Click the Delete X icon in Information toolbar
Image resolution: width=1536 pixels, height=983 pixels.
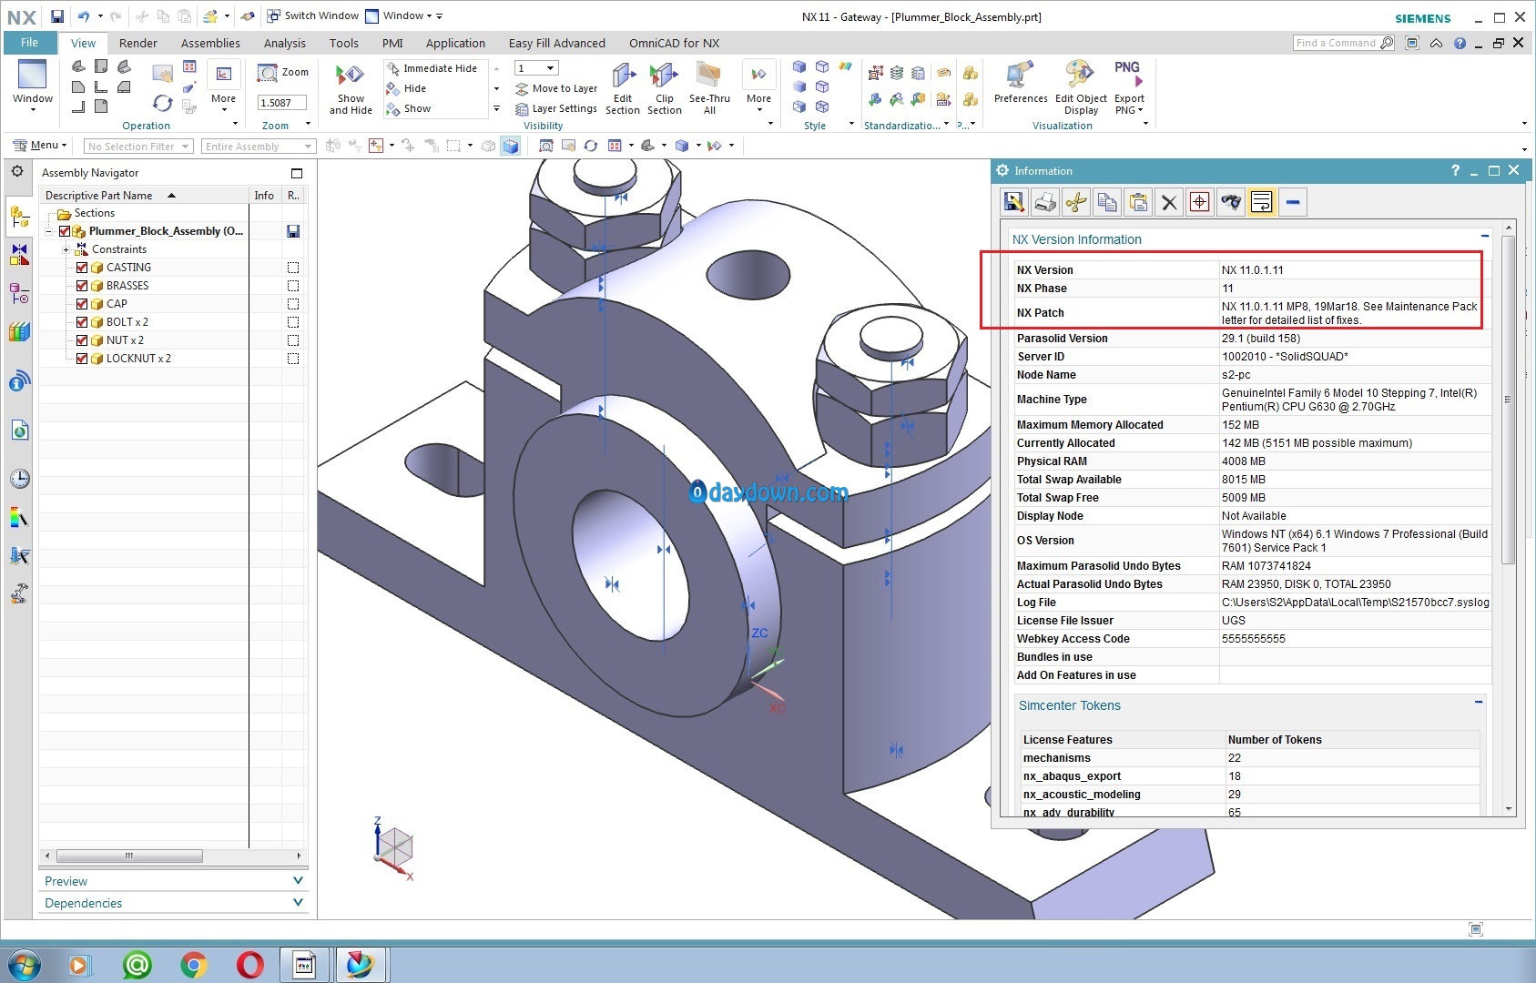[x=1169, y=202]
